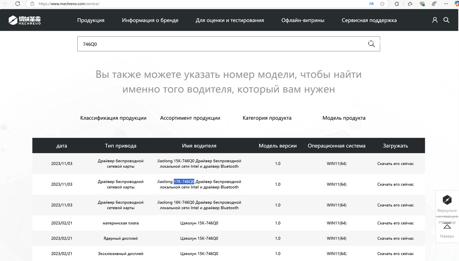Click the MECHREVO logo in the navbar

click(24, 20)
